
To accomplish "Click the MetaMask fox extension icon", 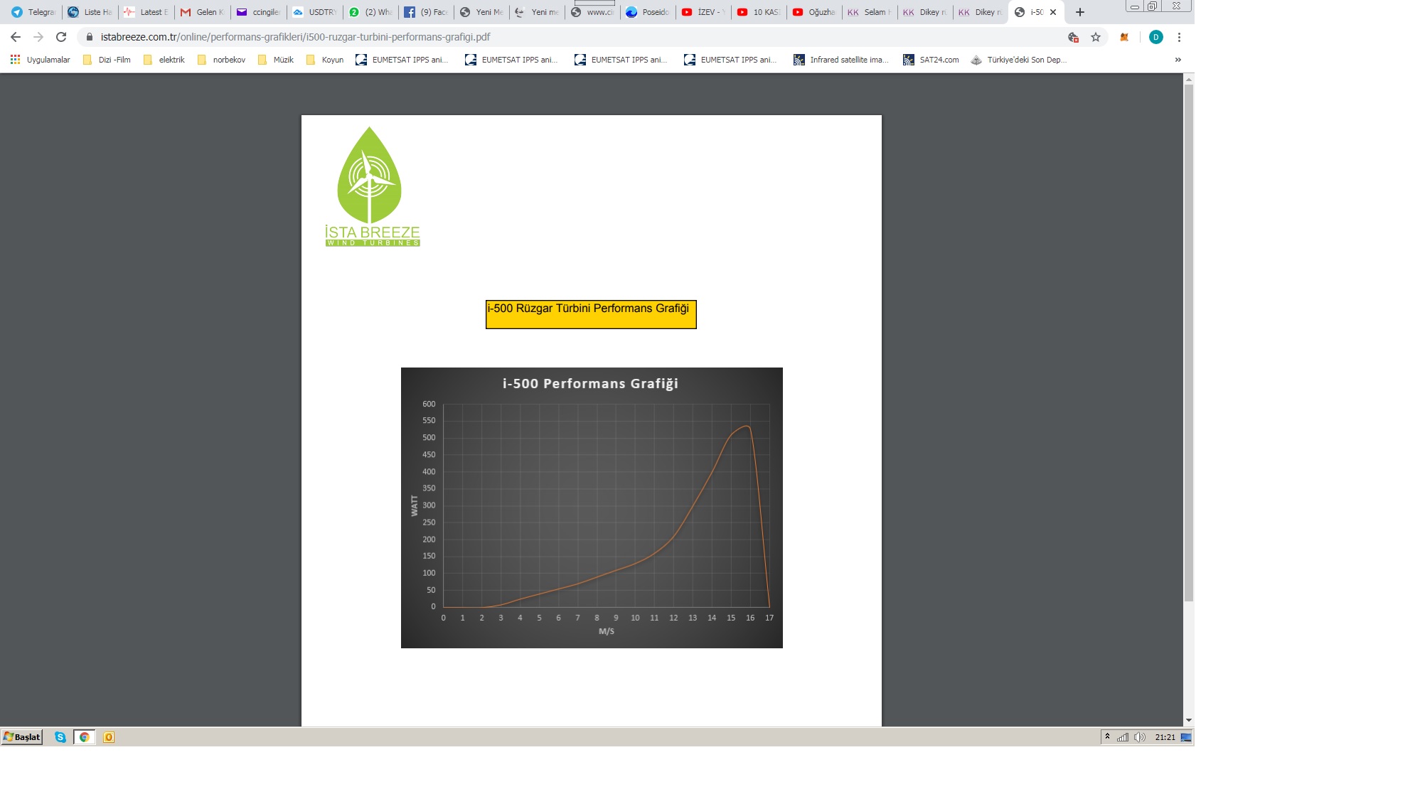I will 1124,37.
